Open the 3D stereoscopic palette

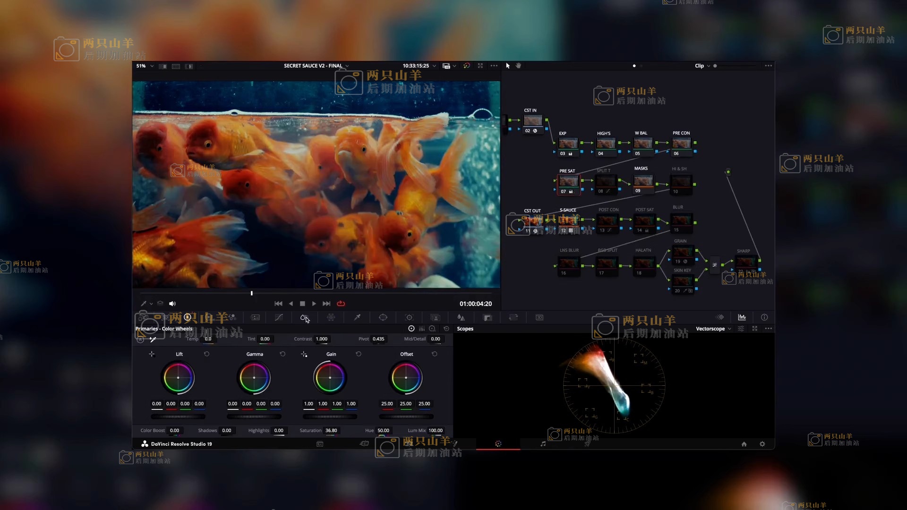coord(539,318)
